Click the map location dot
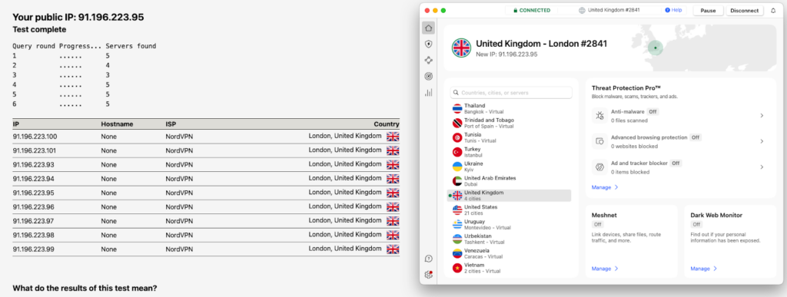This screenshot has width=787, height=297. tap(655, 48)
